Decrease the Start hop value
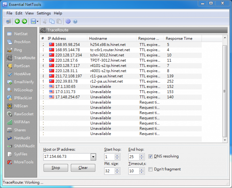This screenshot has width=232, height=188. [x=117, y=158]
